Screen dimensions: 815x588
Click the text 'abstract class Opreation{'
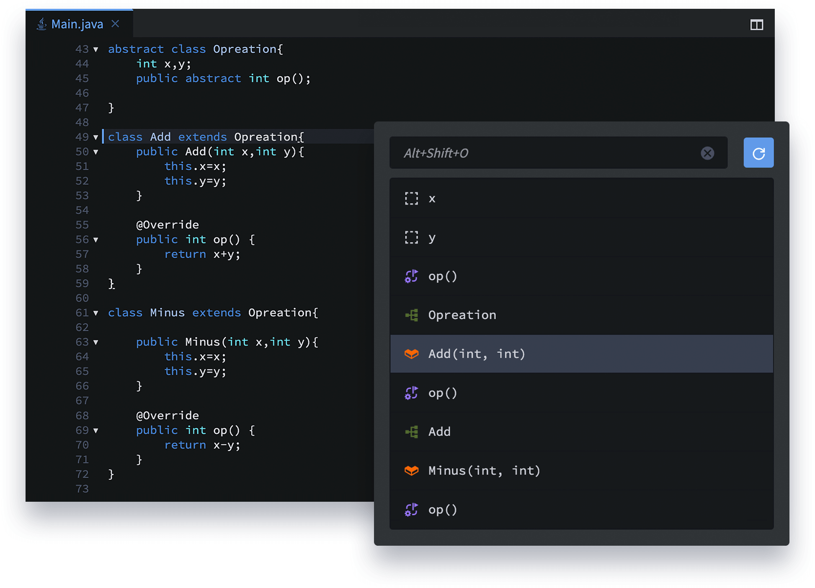point(196,49)
